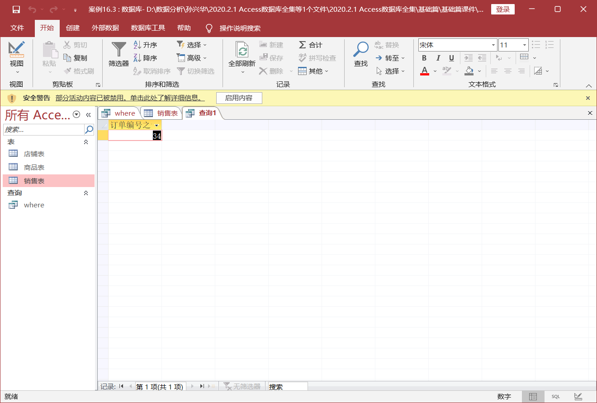Collapse the navigation pane with chevrons
This screenshot has height=403, width=597.
(89, 115)
